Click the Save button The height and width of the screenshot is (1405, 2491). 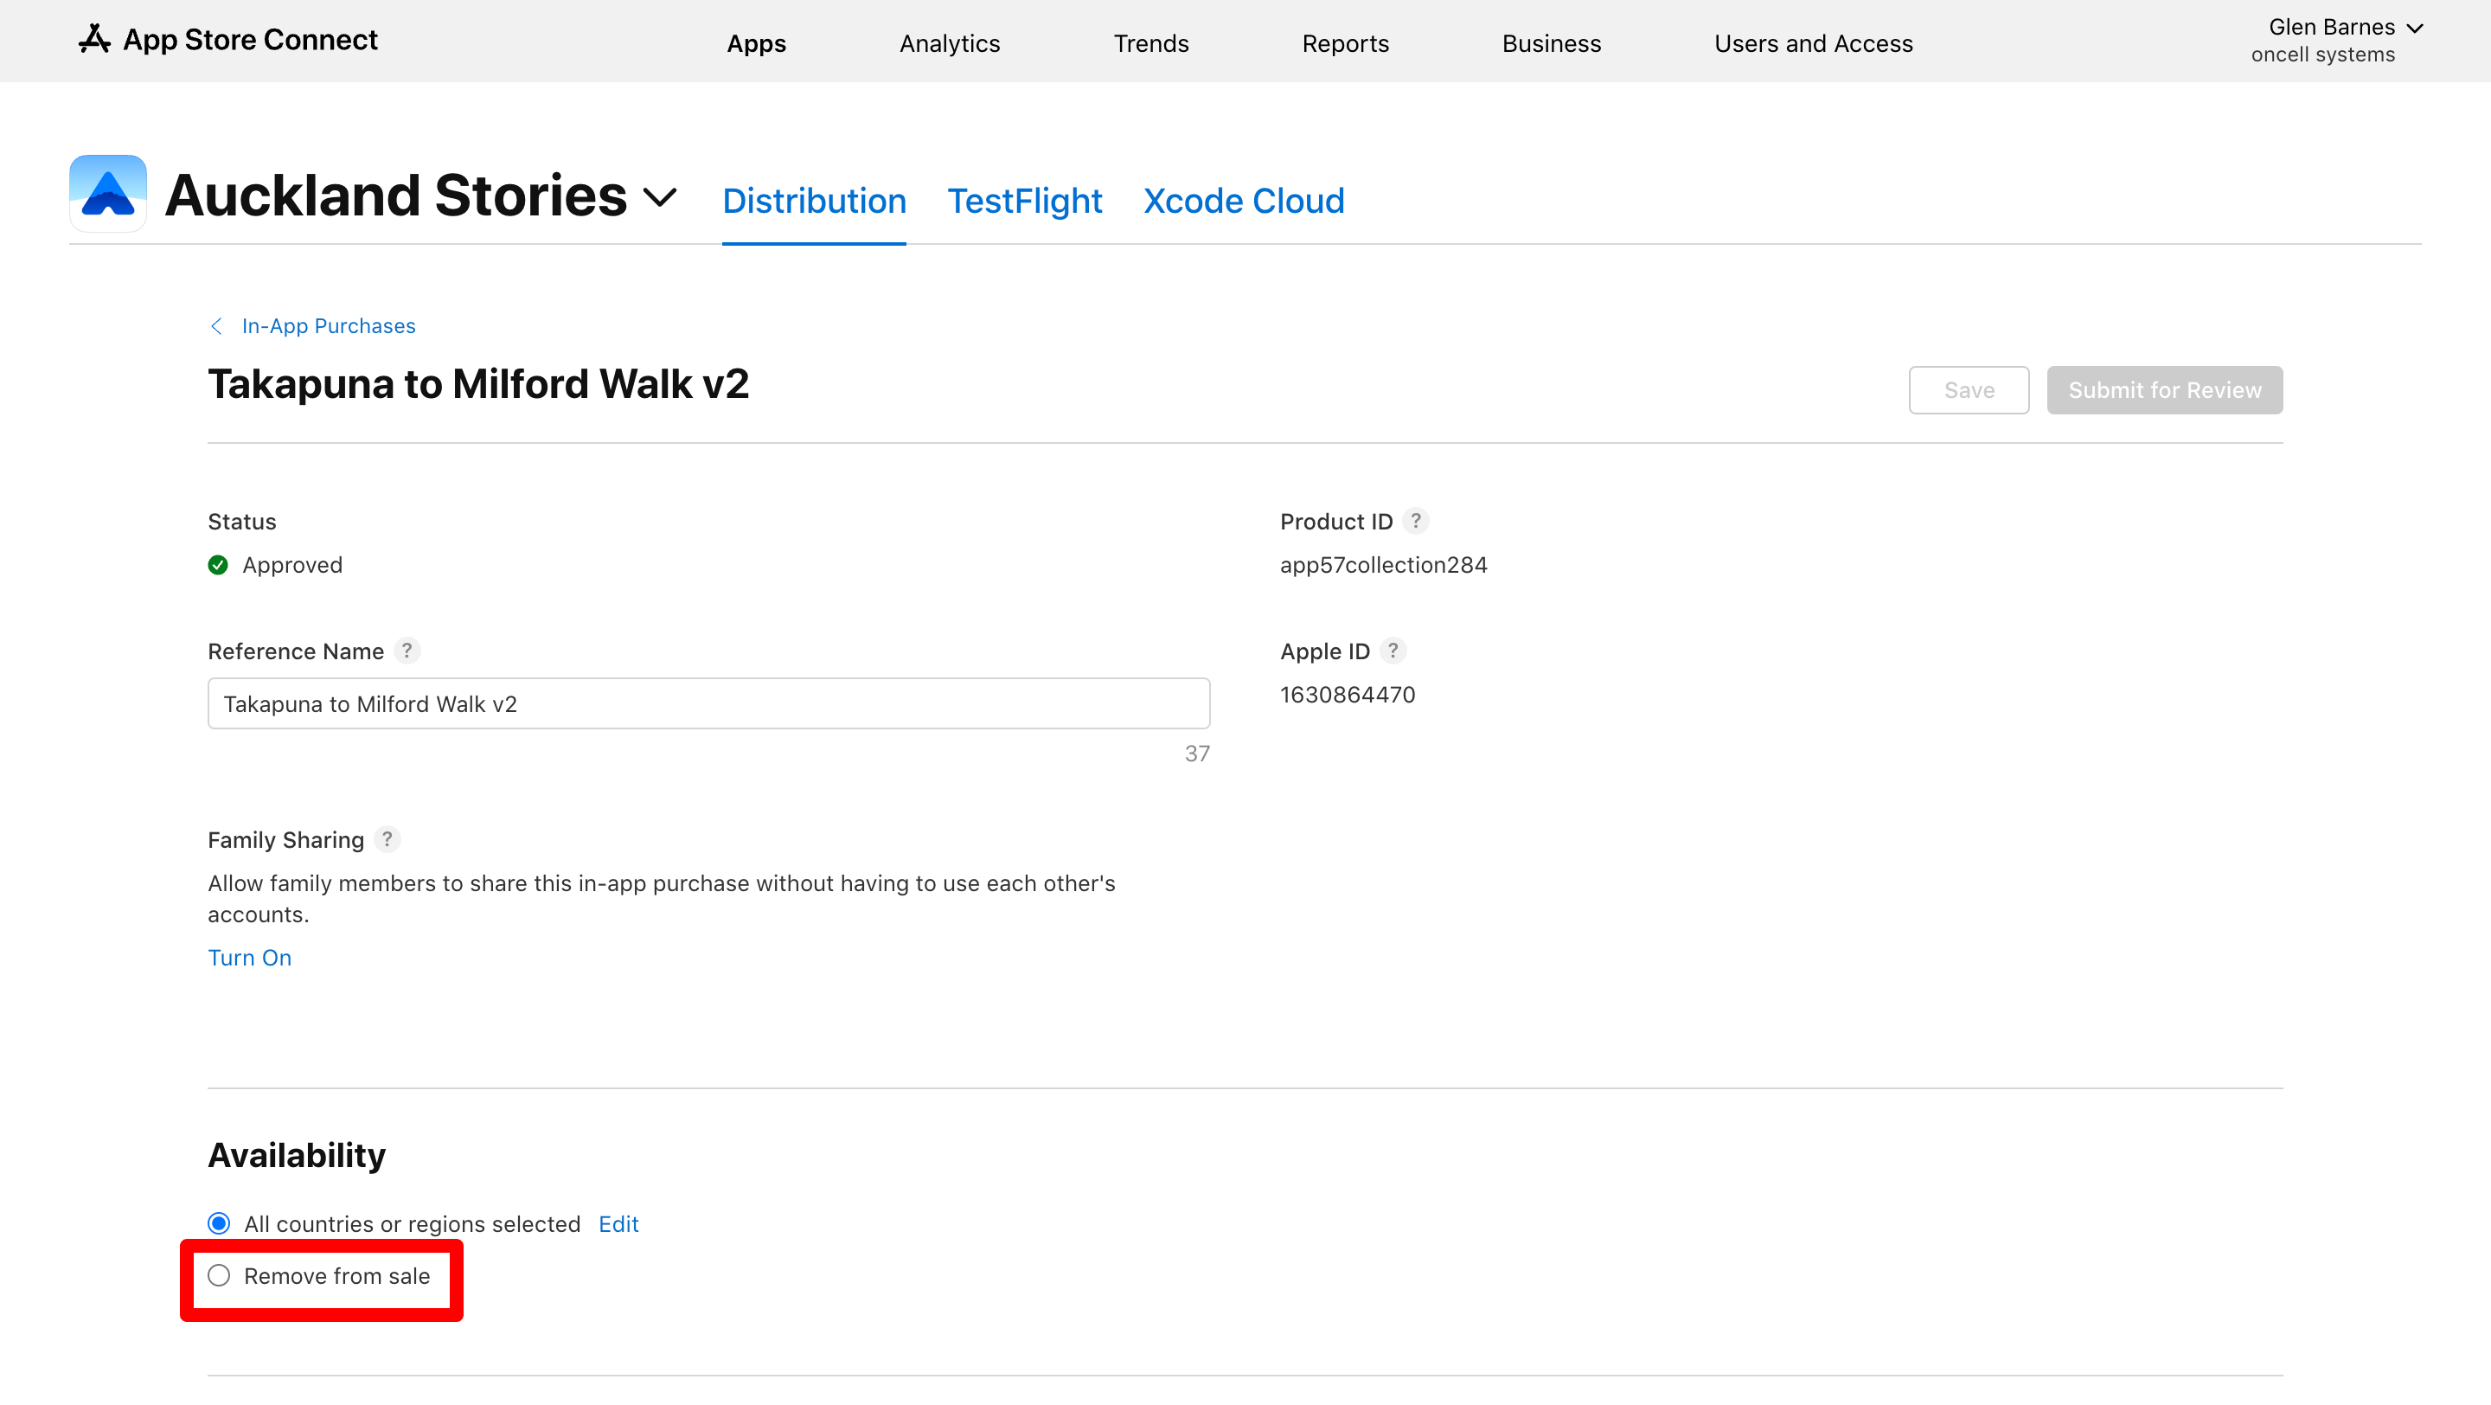click(1968, 389)
